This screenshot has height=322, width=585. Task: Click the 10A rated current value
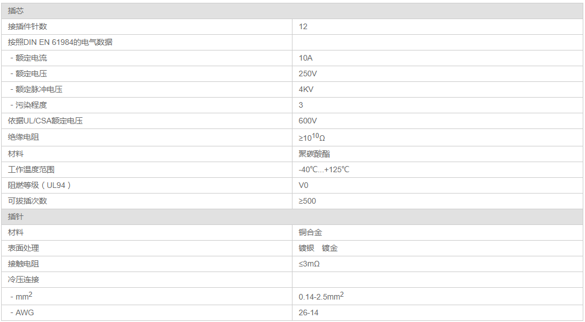[305, 58]
